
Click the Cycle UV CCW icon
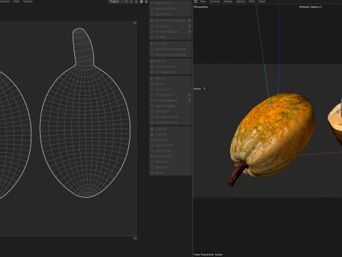152,146
